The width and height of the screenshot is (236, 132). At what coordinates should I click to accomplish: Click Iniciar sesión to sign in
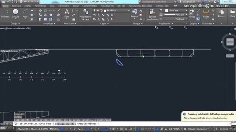(189, 1)
